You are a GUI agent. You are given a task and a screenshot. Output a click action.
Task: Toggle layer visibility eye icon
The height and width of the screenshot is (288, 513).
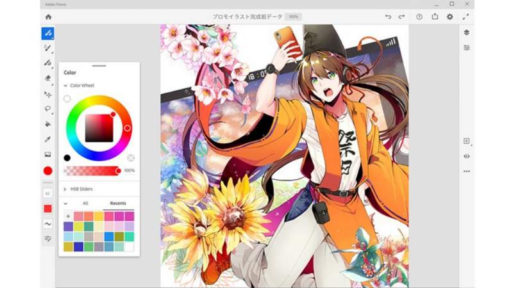tap(467, 156)
